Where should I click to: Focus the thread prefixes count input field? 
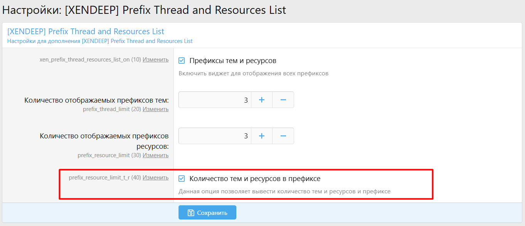(x=215, y=100)
